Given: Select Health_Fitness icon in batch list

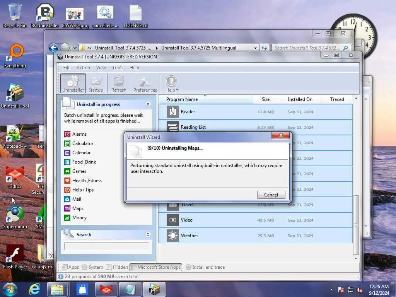Looking at the screenshot, I should pos(67,181).
